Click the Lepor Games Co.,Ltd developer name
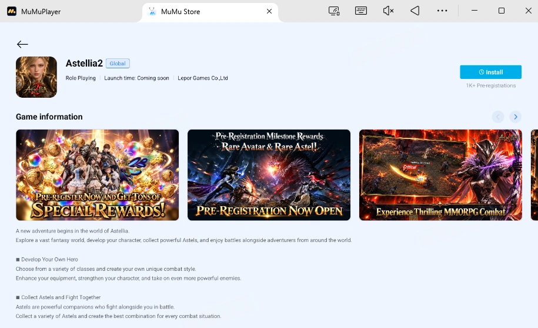This screenshot has height=328, width=538. (203, 78)
